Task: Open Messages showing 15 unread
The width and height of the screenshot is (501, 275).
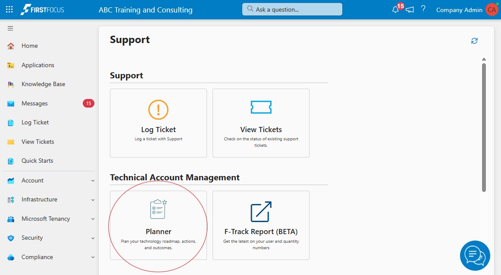Action: coord(34,103)
